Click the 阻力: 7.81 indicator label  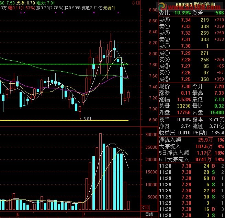(x=45, y=3)
